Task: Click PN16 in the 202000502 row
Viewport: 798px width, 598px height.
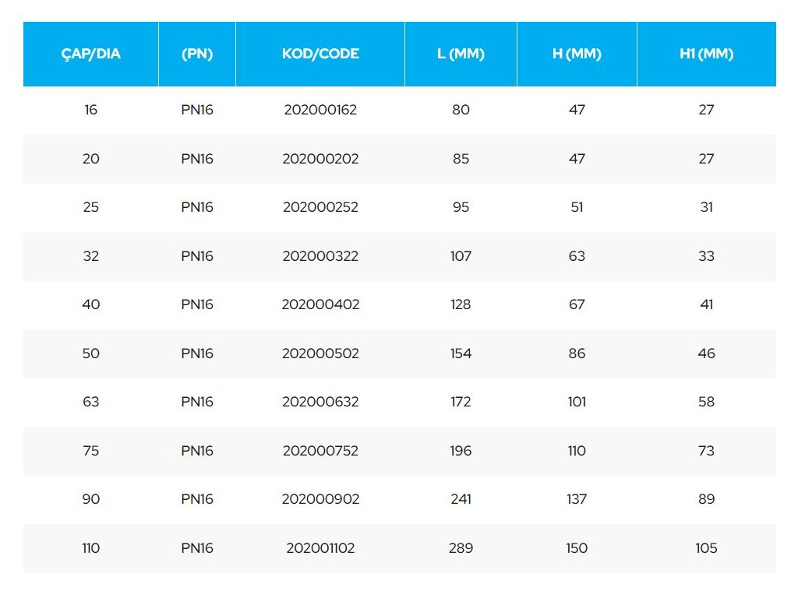Action: click(197, 353)
